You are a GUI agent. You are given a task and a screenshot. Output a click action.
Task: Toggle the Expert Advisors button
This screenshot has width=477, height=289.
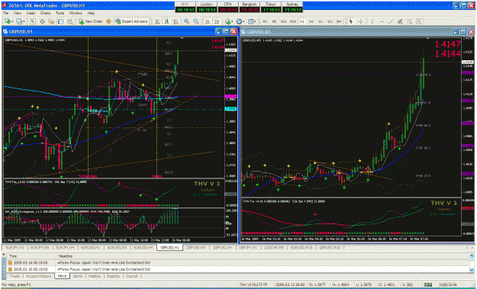coord(131,21)
